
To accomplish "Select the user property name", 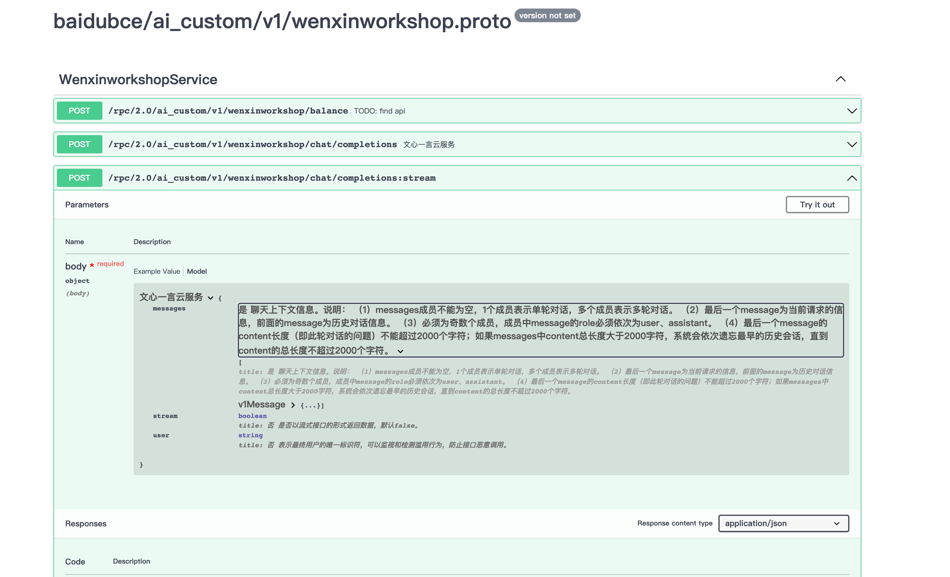I will tap(161, 435).
